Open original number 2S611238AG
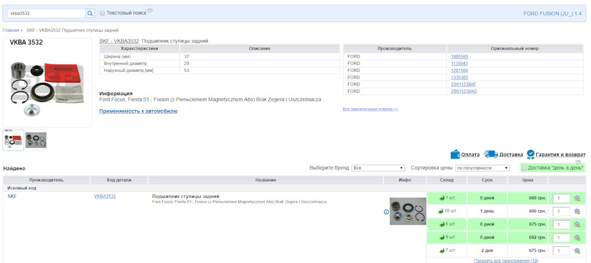 [x=464, y=92]
